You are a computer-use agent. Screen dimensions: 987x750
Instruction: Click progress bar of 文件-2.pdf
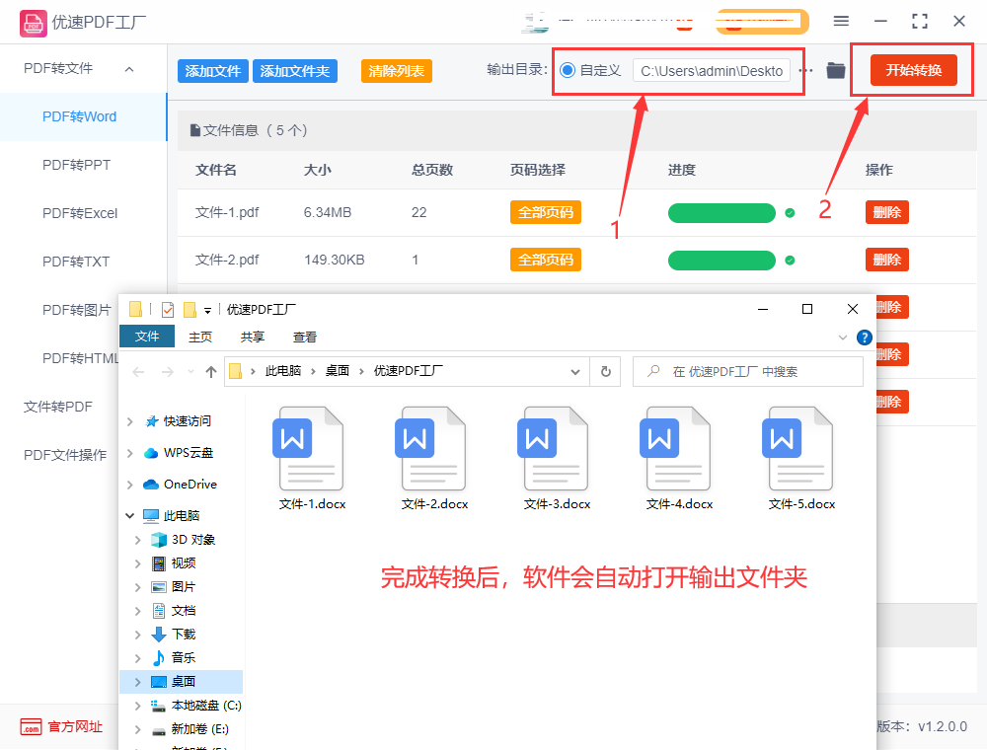[721, 261]
